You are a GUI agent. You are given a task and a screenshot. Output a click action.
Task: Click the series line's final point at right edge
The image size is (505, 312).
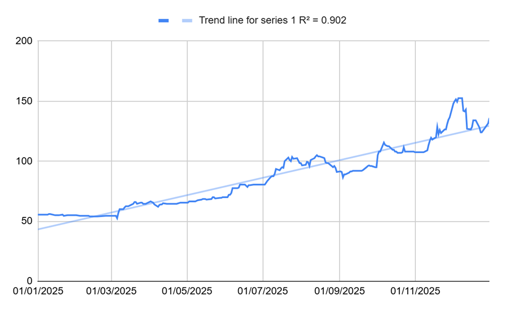[x=489, y=119]
